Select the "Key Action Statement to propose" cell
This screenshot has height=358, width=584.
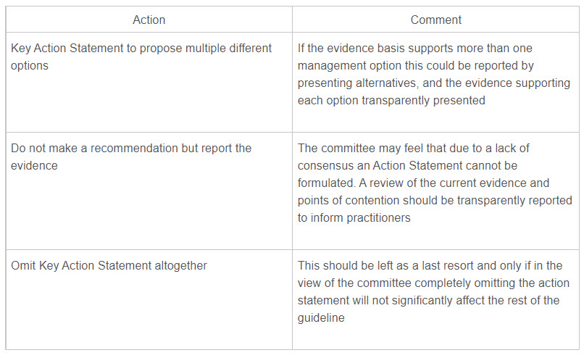click(141, 57)
